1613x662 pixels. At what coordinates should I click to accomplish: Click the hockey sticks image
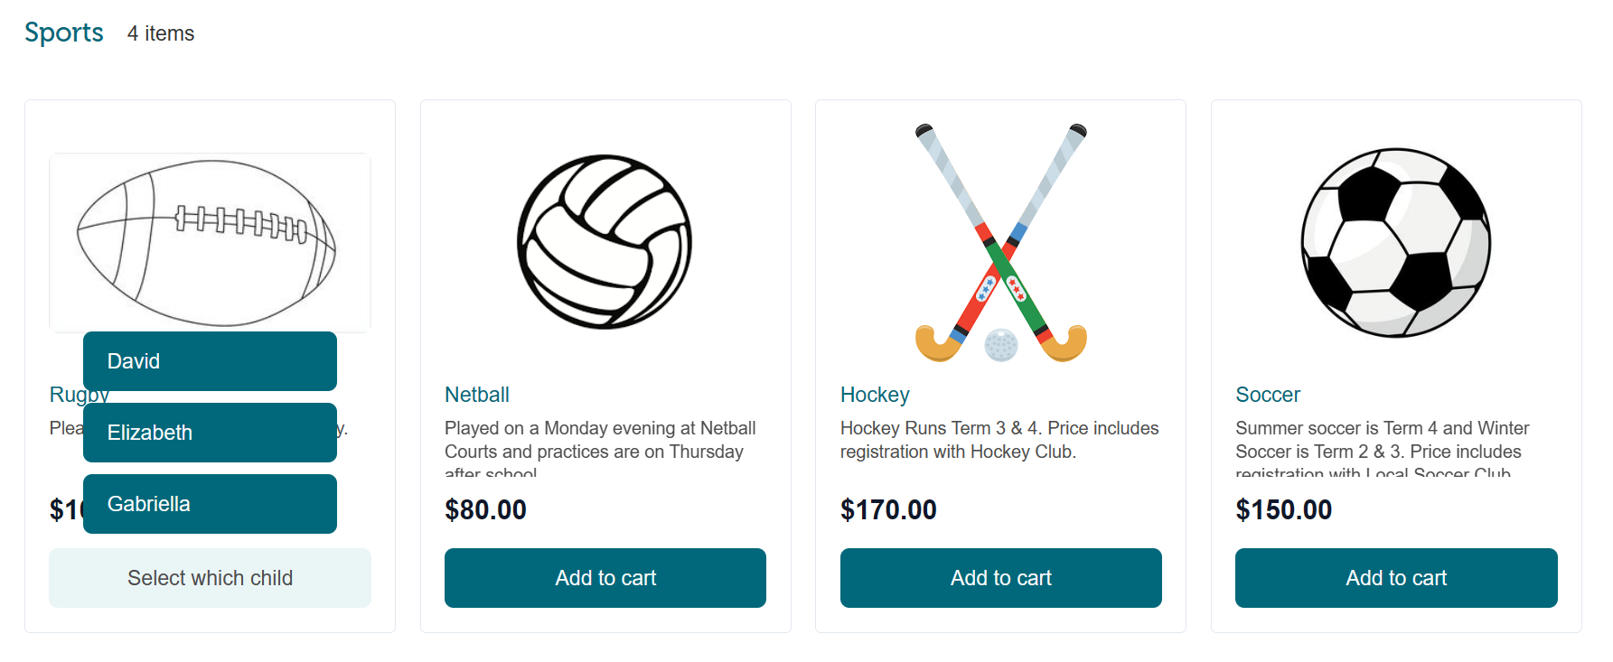pos(1000,243)
